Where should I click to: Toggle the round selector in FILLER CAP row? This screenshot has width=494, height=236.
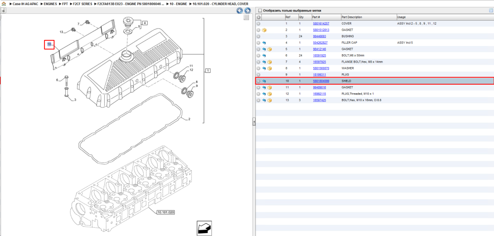[x=258, y=43]
